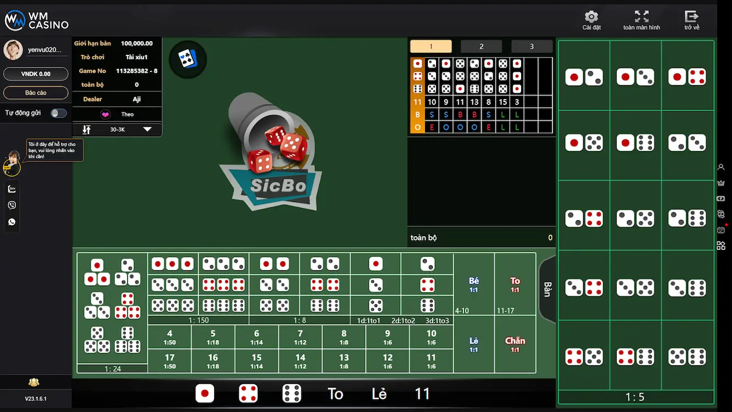The image size is (732, 412).
Task: Click the VNDK 0.00 balance button
Action: point(36,74)
